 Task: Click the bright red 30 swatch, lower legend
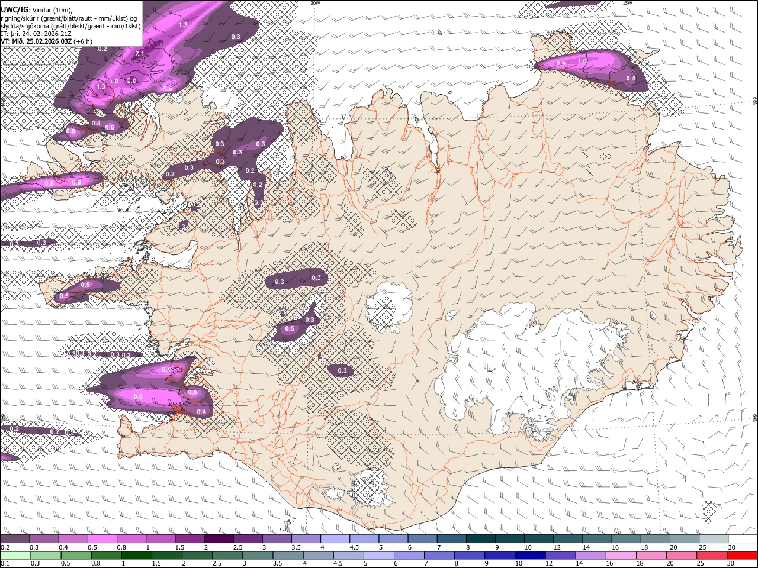coord(742,555)
